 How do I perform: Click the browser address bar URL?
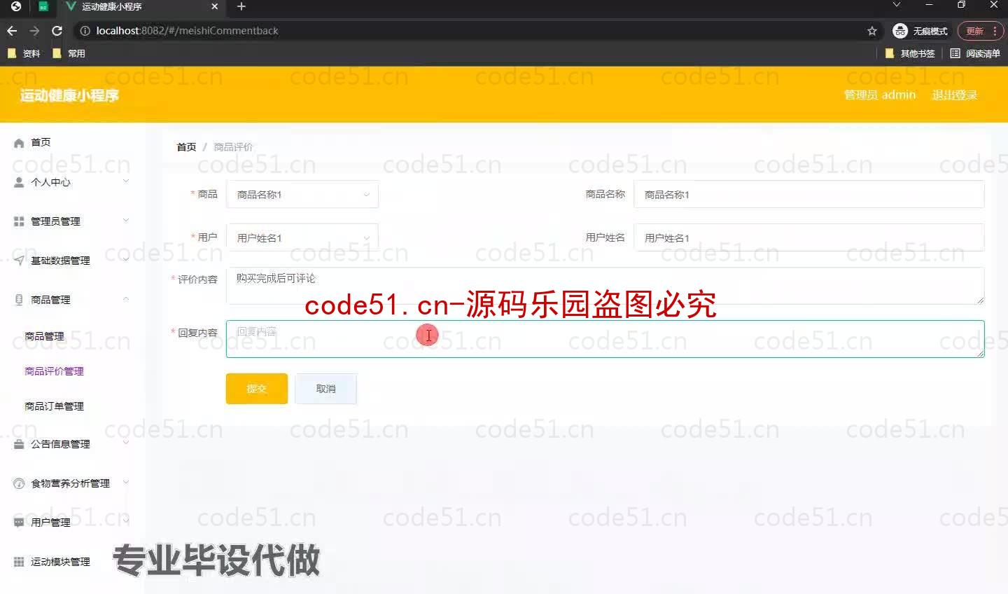tap(187, 31)
